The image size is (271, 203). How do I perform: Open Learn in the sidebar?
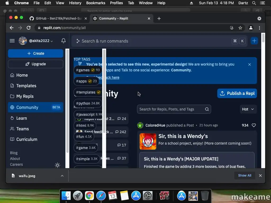(36, 118)
